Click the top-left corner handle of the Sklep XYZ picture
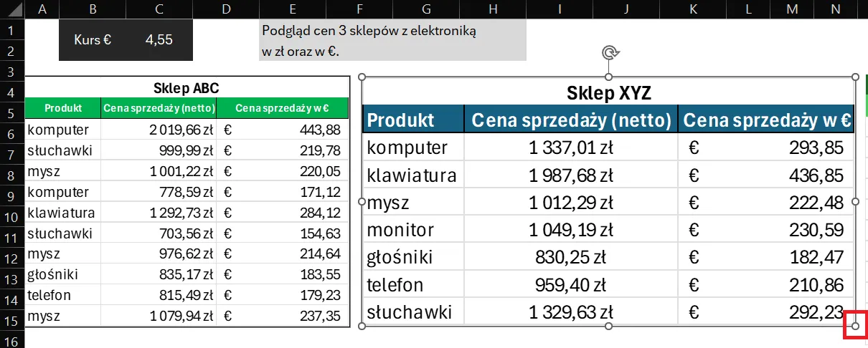This screenshot has width=868, height=348. (x=362, y=77)
